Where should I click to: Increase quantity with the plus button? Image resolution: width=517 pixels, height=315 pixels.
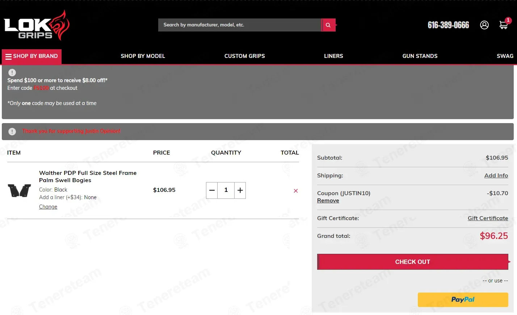tap(240, 190)
